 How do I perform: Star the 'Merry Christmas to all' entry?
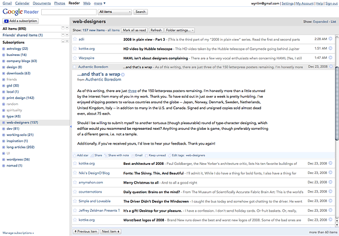[x=75, y=183]
